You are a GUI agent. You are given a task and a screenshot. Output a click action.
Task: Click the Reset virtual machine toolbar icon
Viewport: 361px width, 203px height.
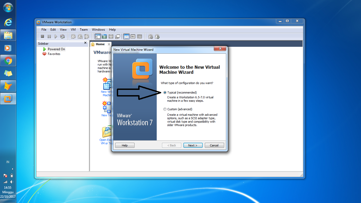[x=62, y=36]
